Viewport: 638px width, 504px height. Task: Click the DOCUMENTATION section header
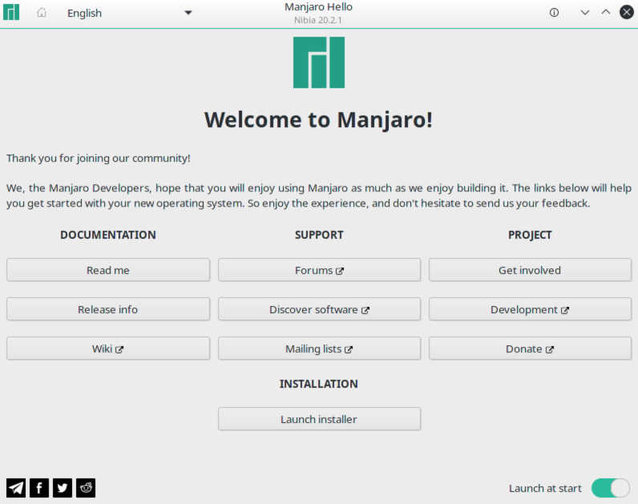point(108,235)
